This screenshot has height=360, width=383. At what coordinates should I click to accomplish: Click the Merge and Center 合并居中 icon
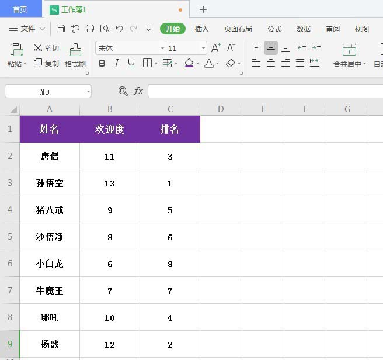point(349,50)
